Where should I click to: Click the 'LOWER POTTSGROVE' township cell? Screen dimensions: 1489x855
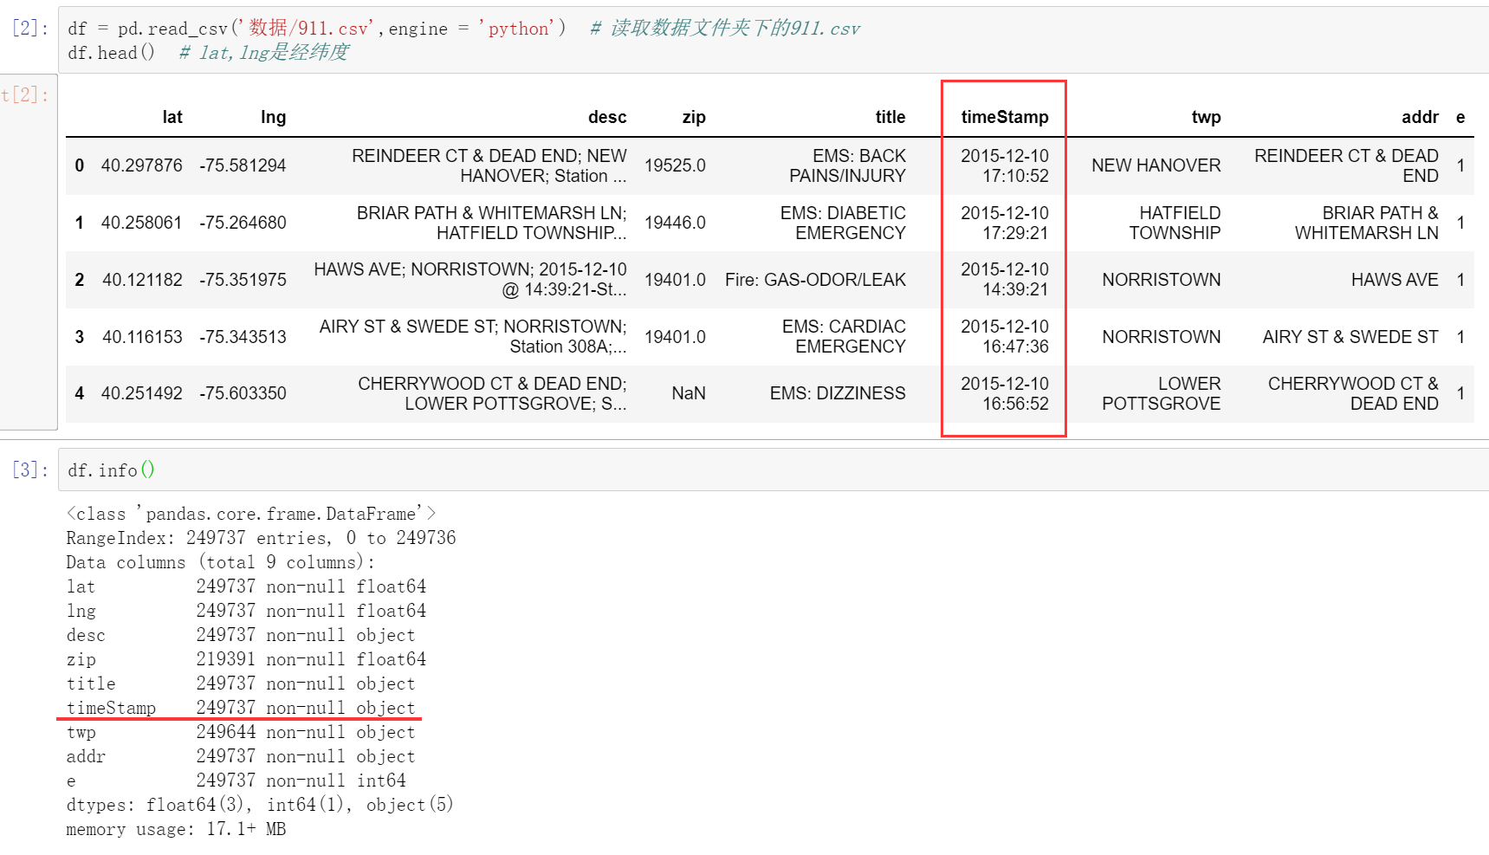pos(1161,393)
